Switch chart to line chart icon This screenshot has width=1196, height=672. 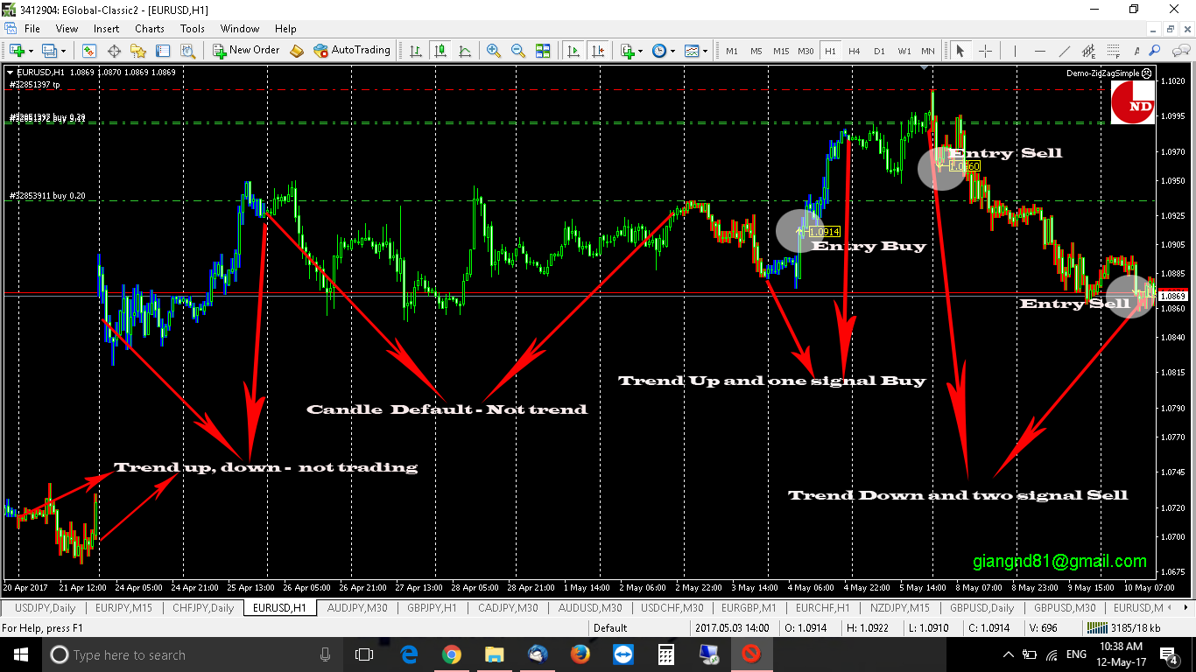click(x=464, y=51)
